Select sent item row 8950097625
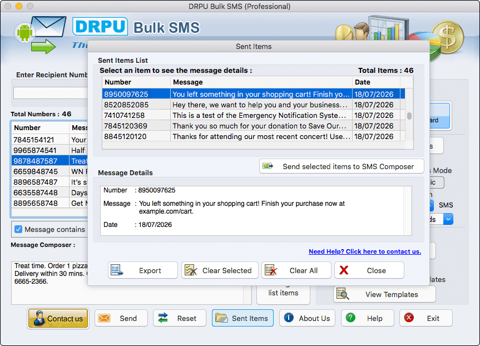This screenshot has width=480, height=346. (254, 94)
